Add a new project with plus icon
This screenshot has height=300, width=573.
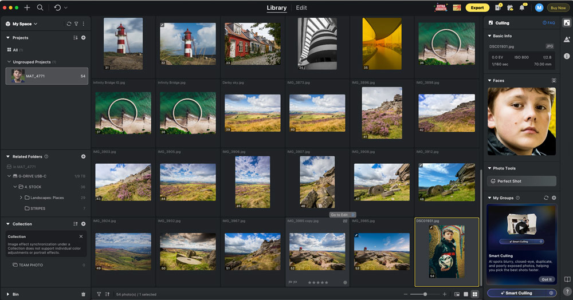click(83, 38)
